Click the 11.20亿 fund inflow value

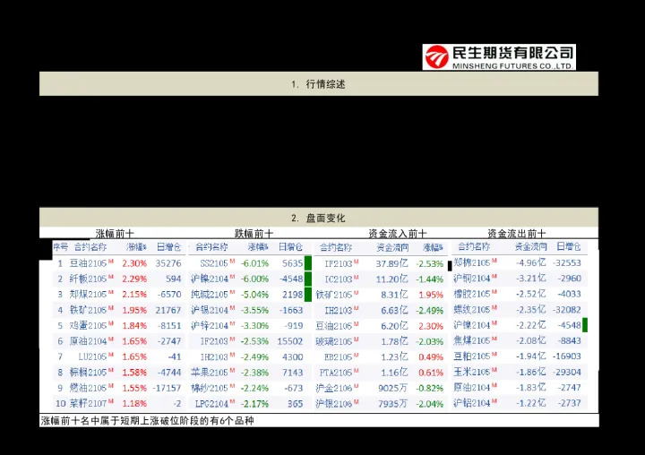click(x=391, y=279)
